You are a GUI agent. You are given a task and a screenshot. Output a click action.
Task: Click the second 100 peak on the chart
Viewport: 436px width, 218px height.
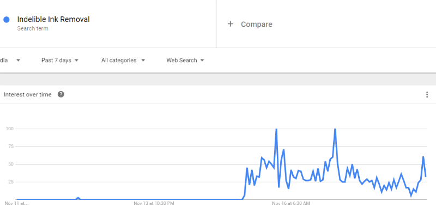335,129
